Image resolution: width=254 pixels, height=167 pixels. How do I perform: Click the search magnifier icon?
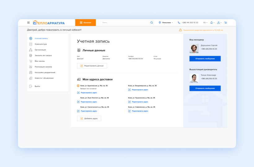151,23
